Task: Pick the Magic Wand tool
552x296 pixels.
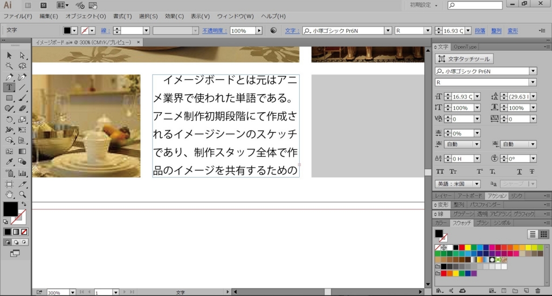Action: (x=9, y=66)
